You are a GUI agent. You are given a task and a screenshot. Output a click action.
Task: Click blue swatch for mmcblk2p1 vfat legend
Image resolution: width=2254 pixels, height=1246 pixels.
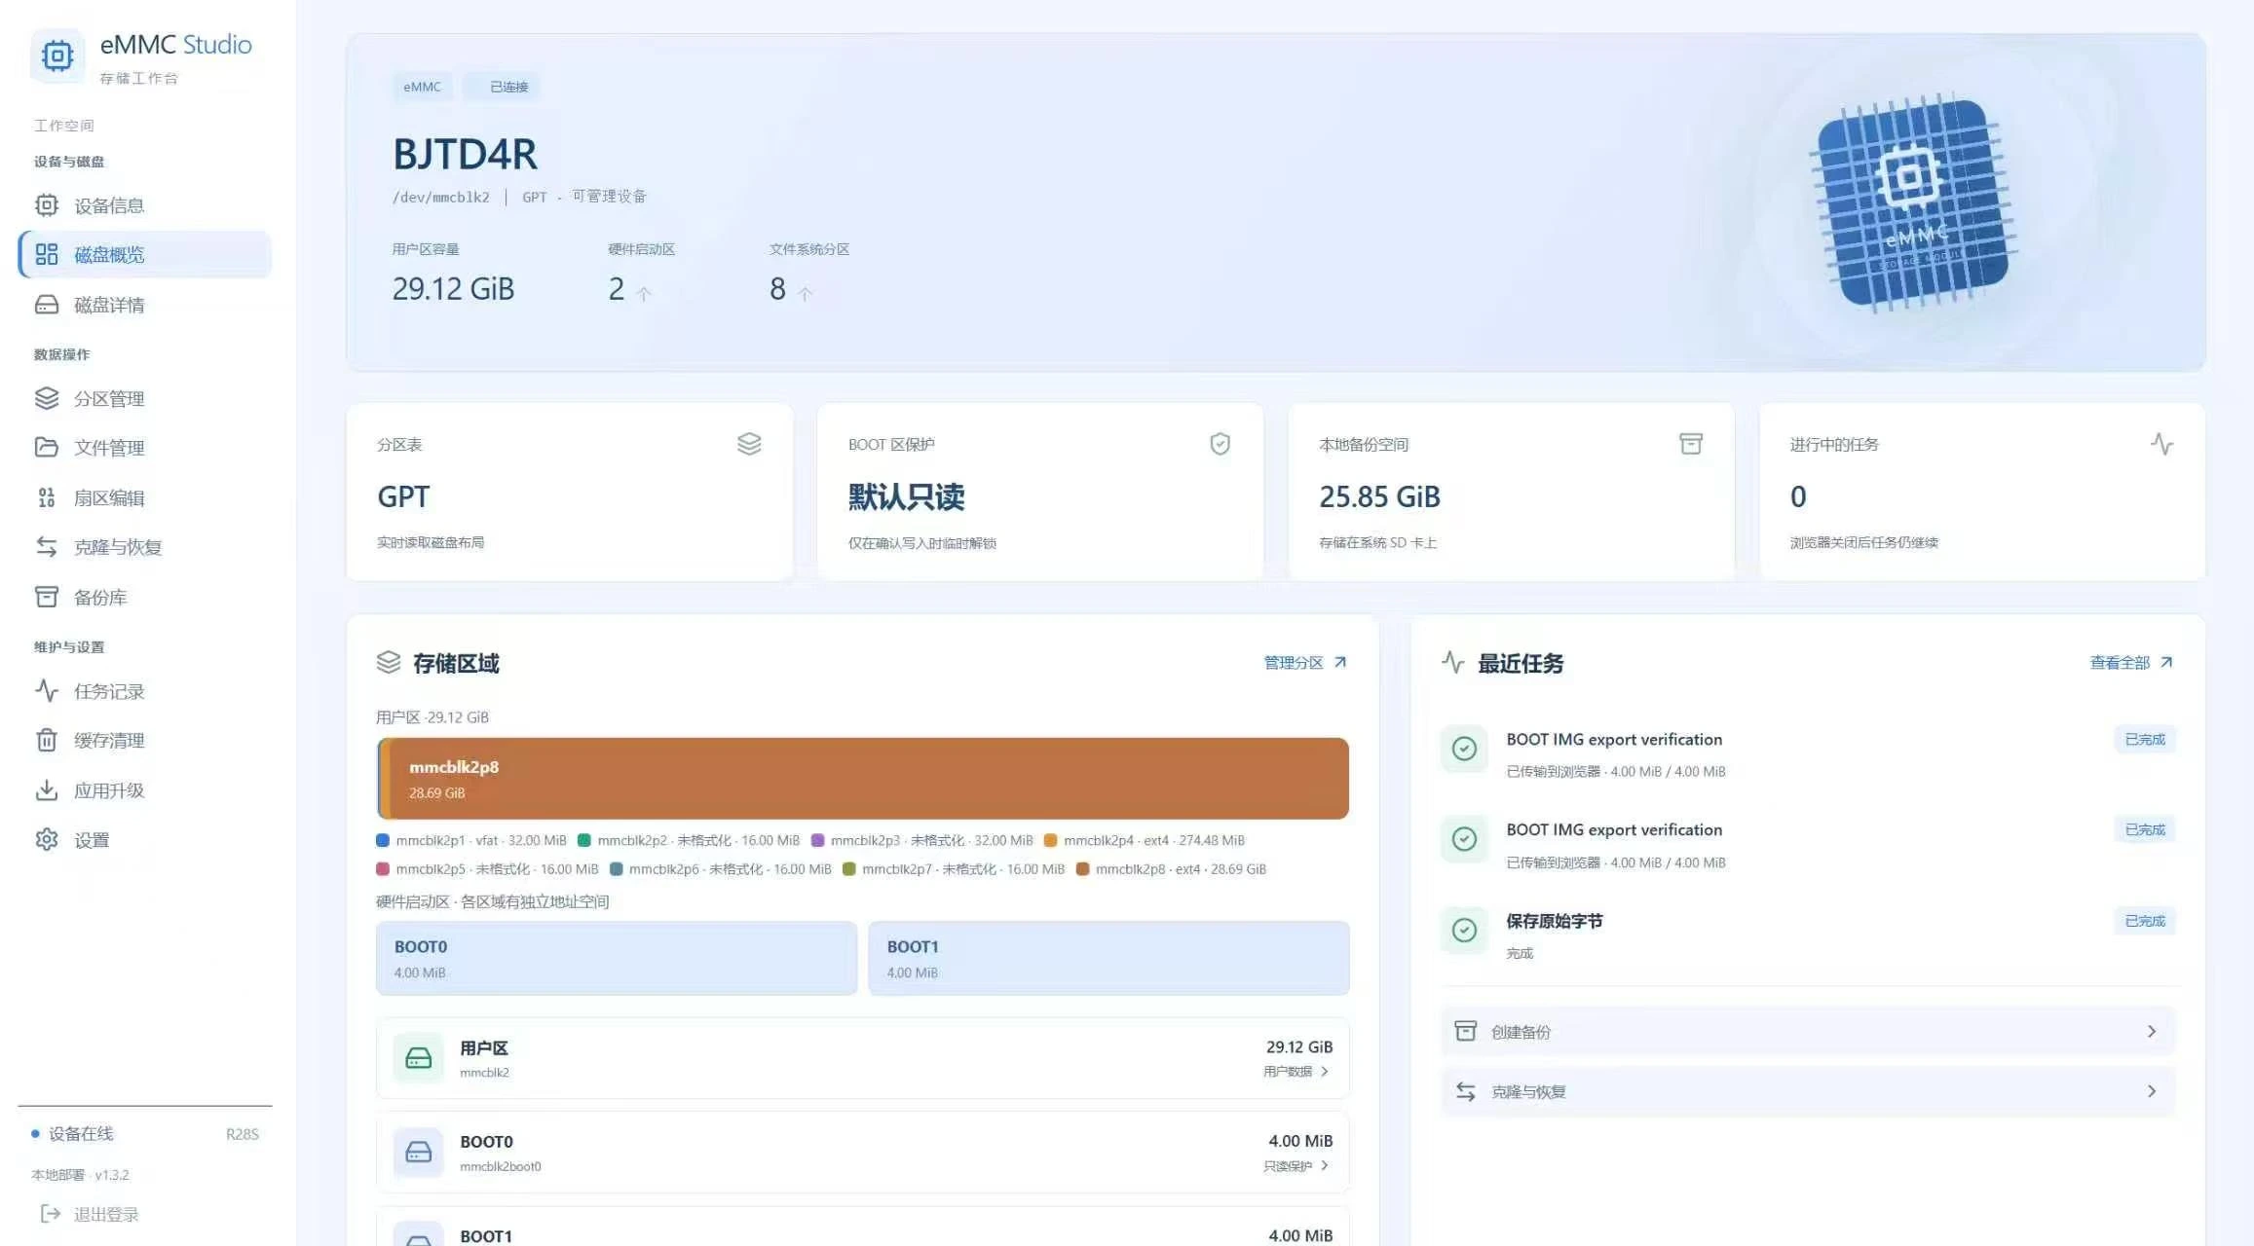[383, 840]
